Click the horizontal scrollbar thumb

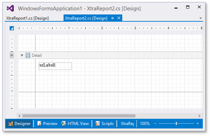coord(79,116)
